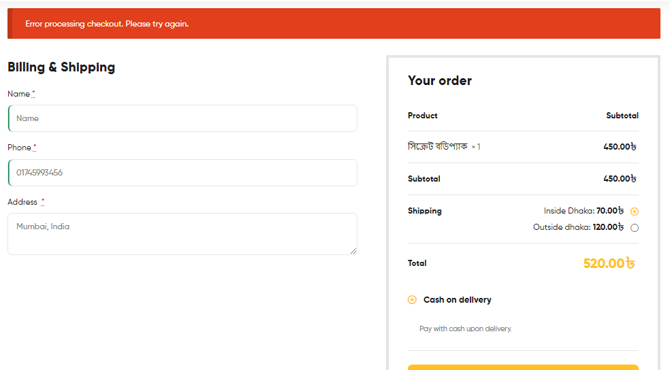This screenshot has height=370, width=670.
Task: Click the yellow order button at bottom
Action: tap(523, 367)
